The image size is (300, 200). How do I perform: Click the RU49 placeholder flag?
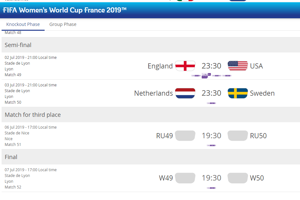point(185,136)
